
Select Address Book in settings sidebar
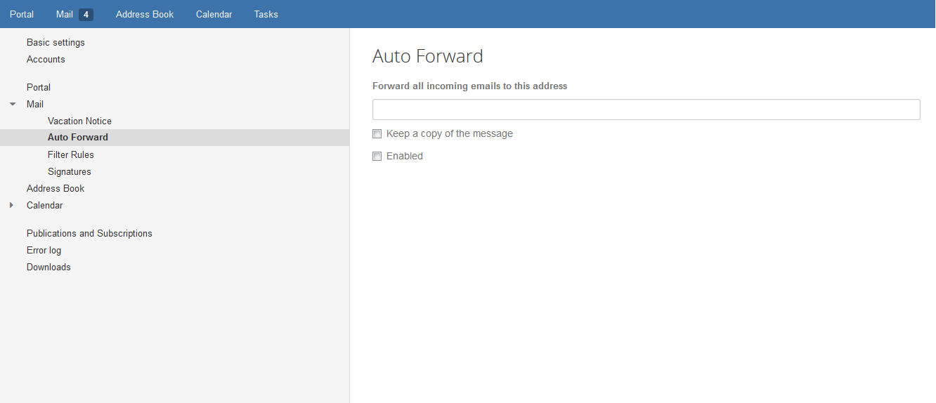coord(56,188)
